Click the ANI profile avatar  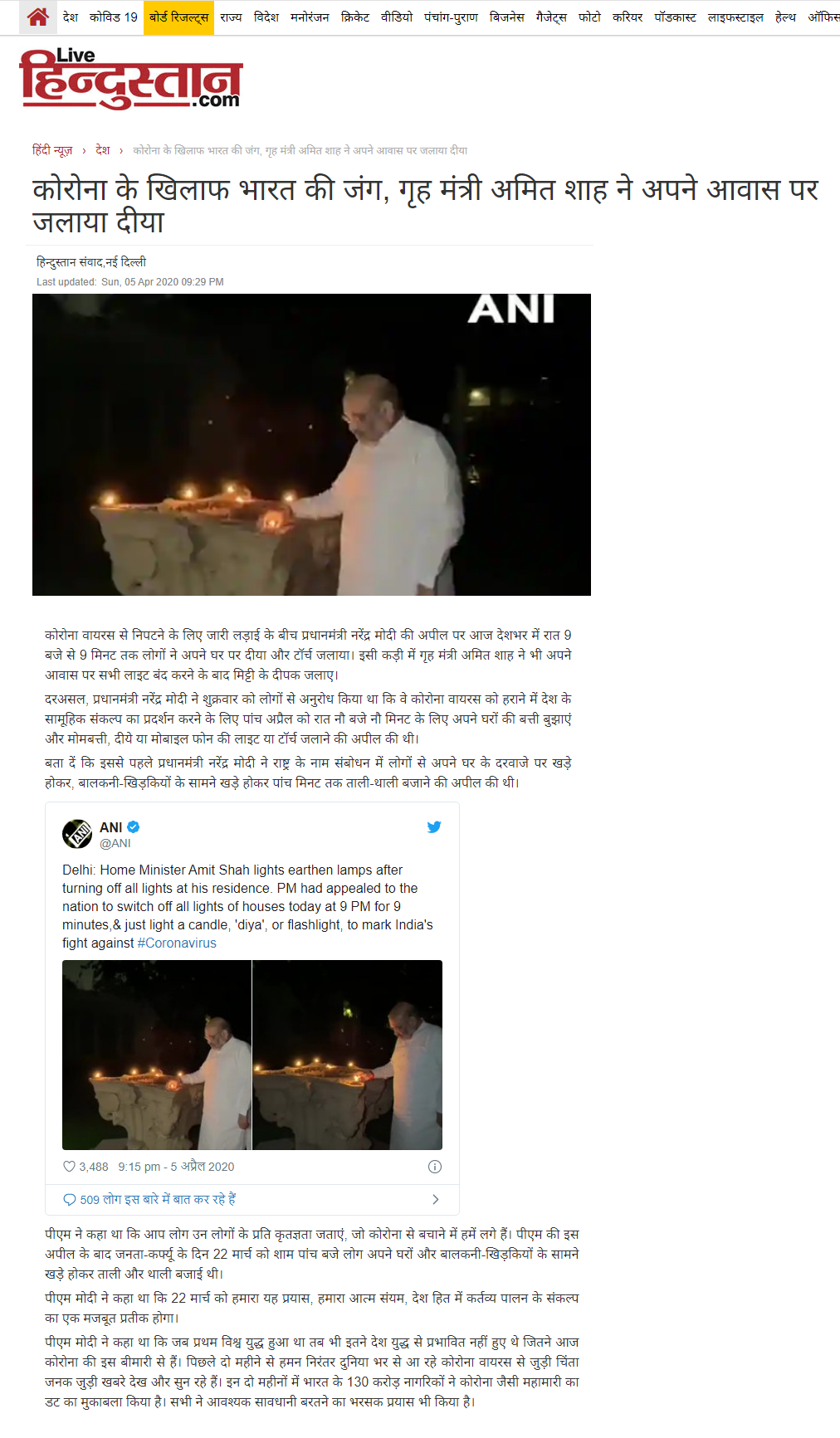coord(77,834)
